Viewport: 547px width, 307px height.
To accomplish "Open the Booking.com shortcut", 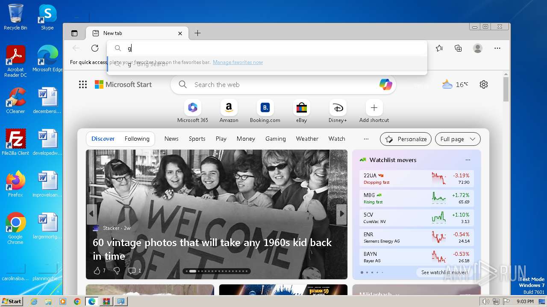I will coord(265,111).
